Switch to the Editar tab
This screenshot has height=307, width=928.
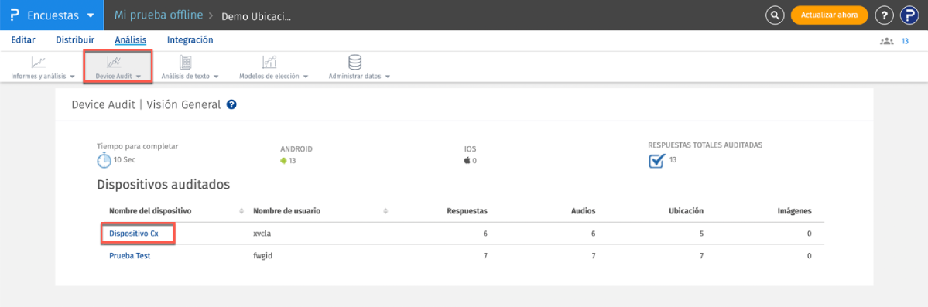click(x=23, y=40)
